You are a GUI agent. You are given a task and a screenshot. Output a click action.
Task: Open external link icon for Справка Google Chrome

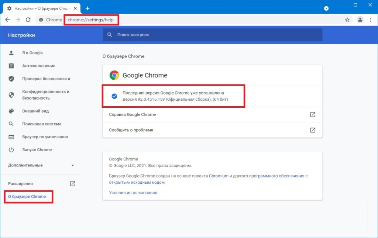point(313,115)
